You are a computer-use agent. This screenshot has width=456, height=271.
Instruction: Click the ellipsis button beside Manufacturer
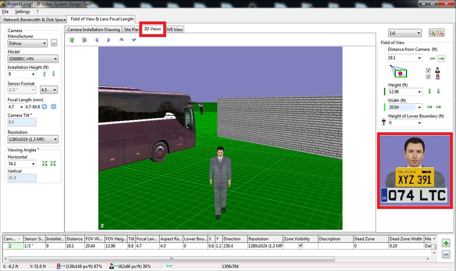tap(54, 43)
